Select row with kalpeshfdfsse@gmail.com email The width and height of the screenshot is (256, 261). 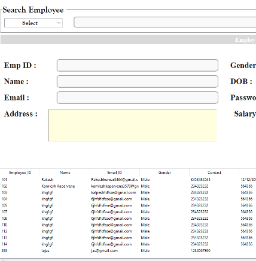pyautogui.click(x=128, y=192)
